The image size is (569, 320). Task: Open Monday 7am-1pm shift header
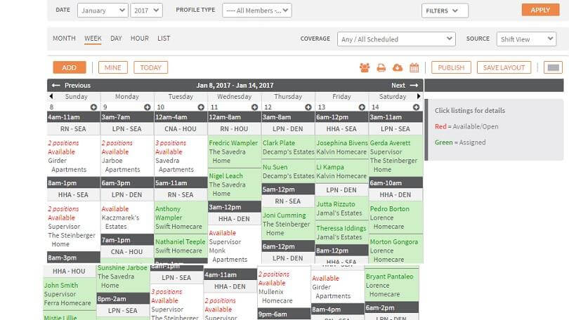[127, 240]
